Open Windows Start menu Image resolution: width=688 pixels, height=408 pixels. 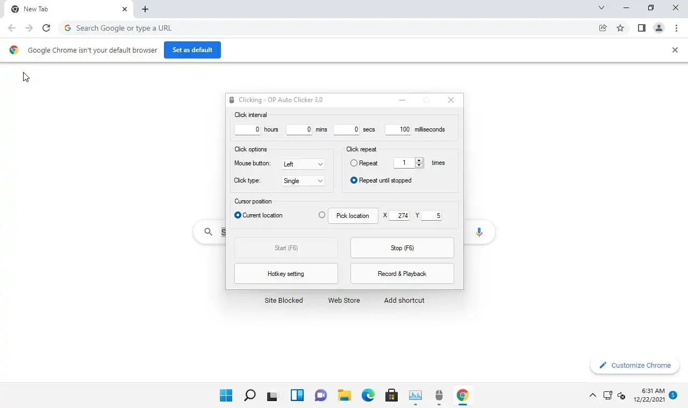(x=226, y=396)
